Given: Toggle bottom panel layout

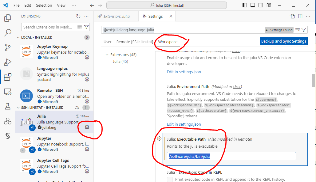Looking at the screenshot, I should tap(252, 5).
